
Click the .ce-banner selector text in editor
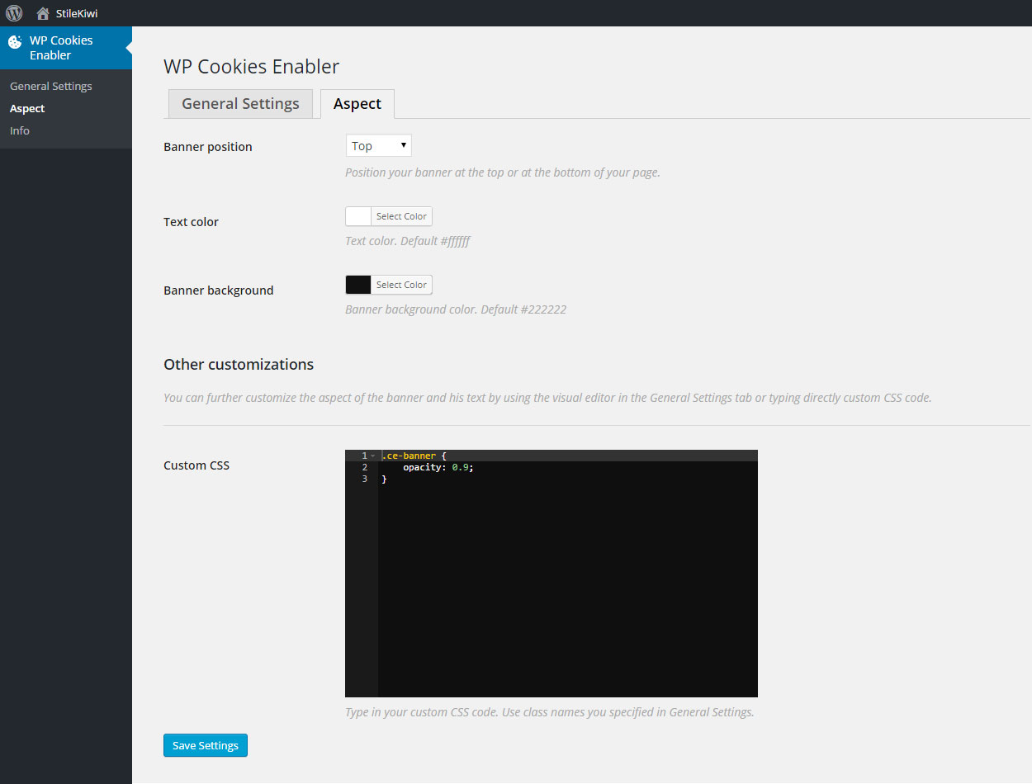(x=409, y=456)
